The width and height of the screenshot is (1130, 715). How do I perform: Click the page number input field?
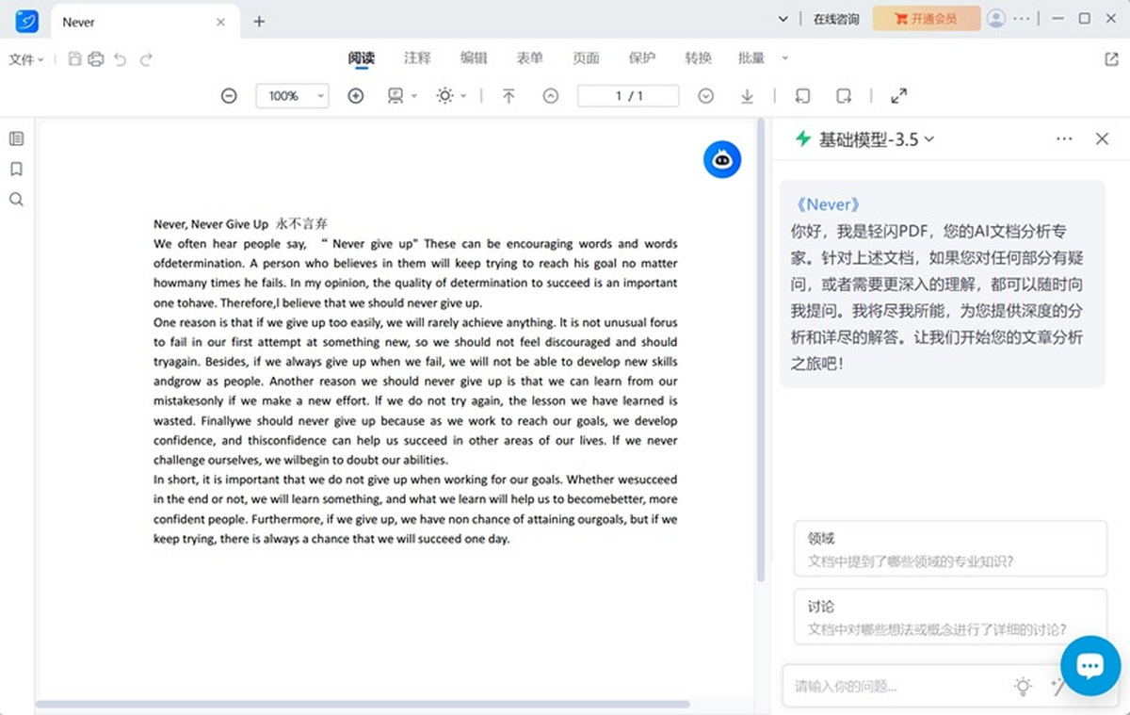tap(628, 96)
